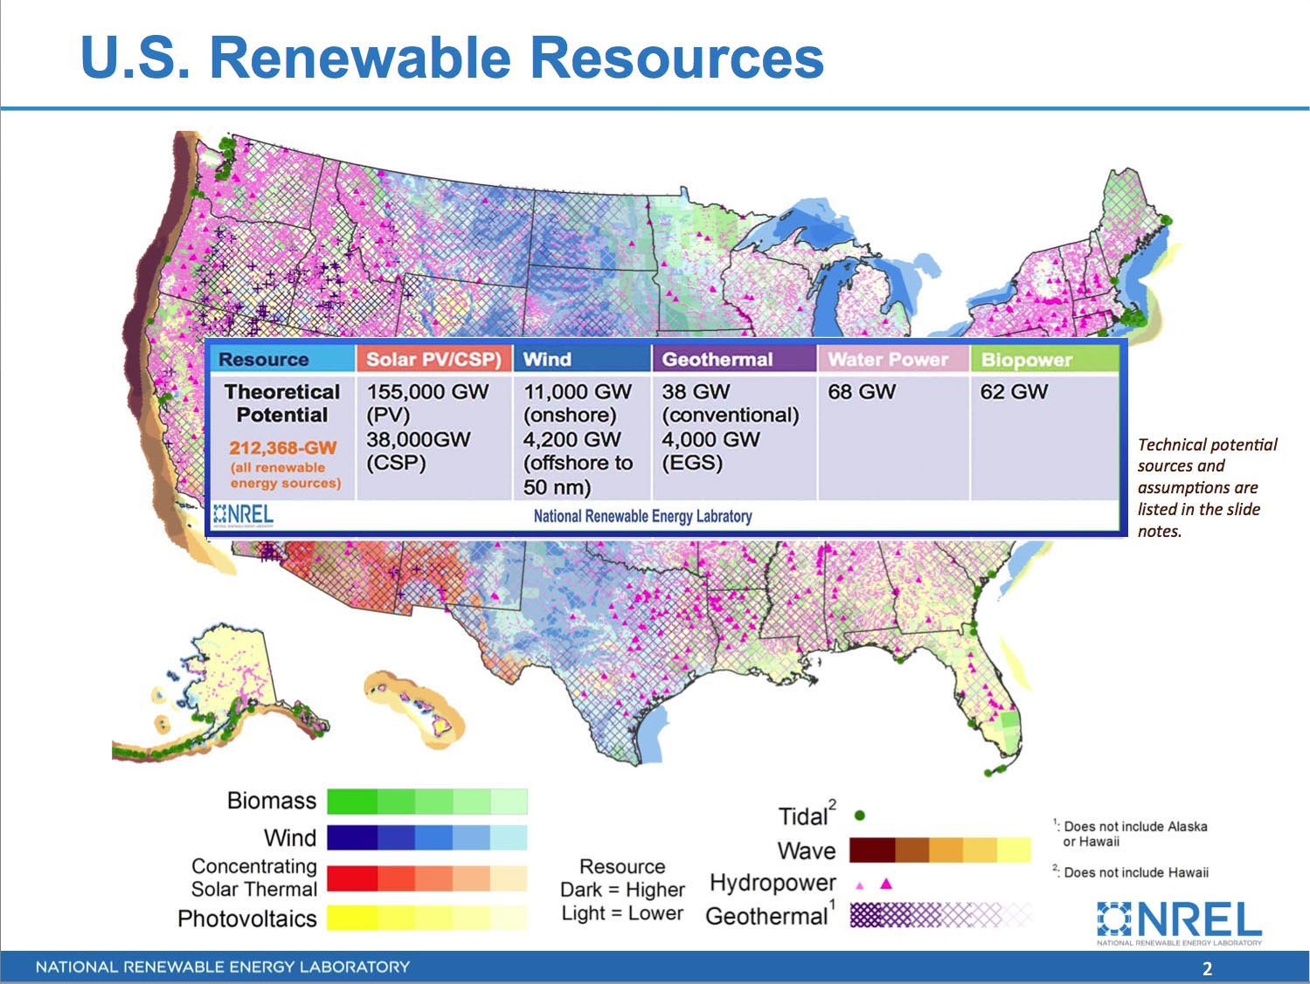Click the orange 212,368-GW total text
1310x984 pixels.
282,448
